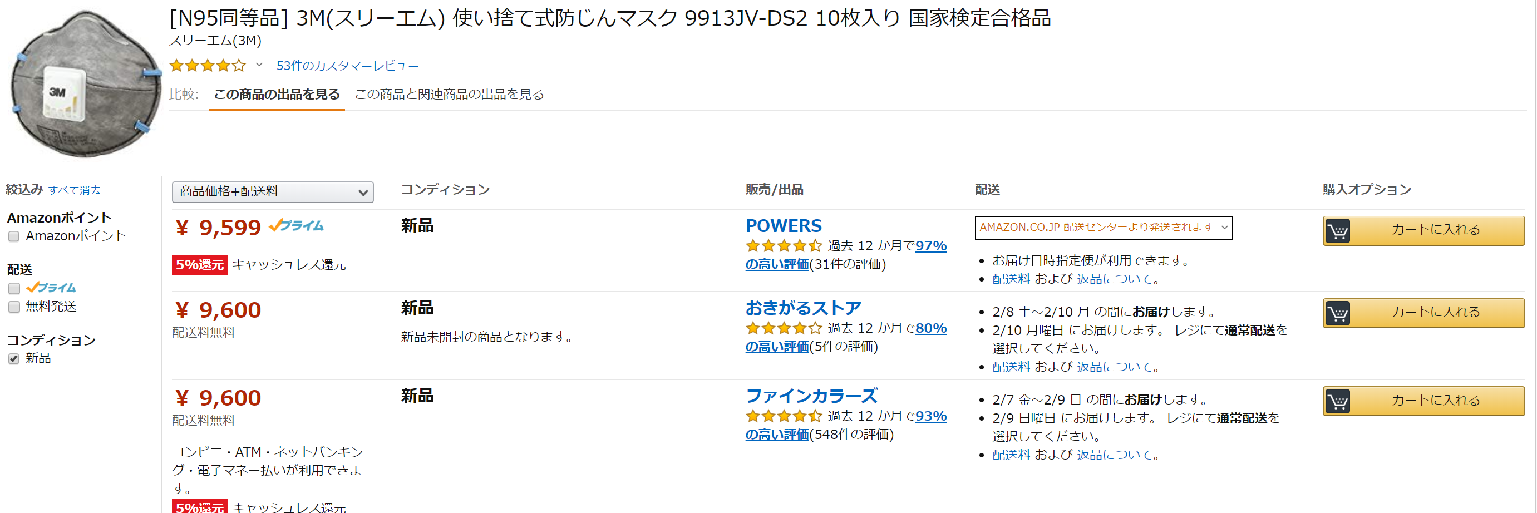Click ファインカラーズ seller star rating icons

pyautogui.click(x=784, y=416)
